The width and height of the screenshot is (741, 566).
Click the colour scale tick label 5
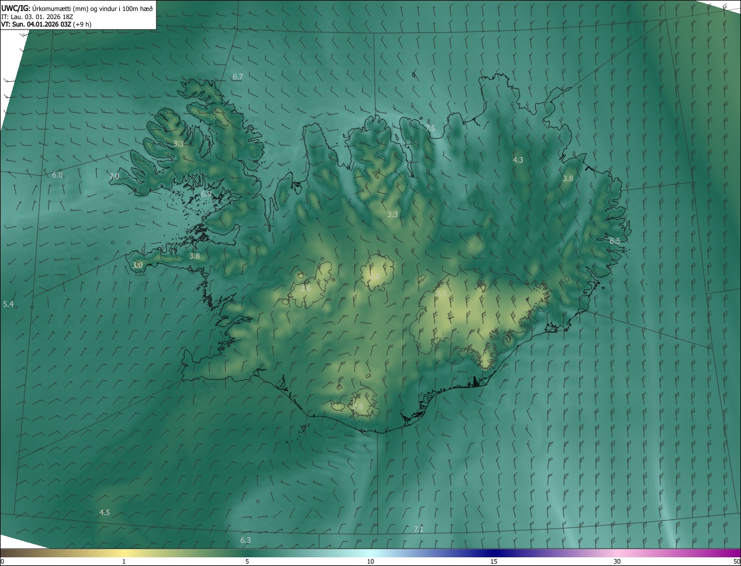[x=247, y=561]
